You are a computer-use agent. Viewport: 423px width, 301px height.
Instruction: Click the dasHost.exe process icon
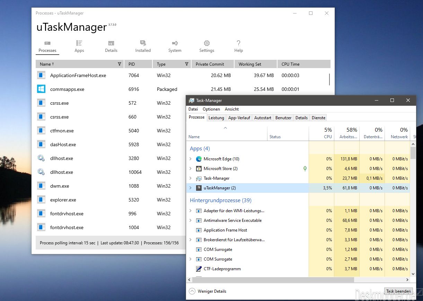(x=41, y=144)
